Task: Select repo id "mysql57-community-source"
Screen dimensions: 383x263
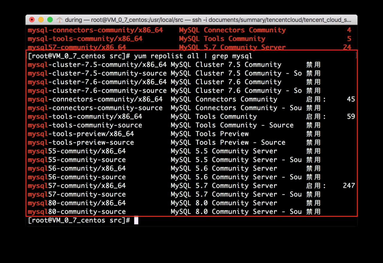Action: (77, 195)
